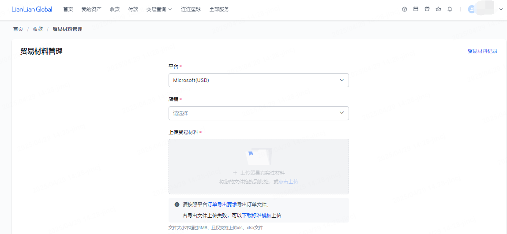
Task: Open 全部服务 in top navigation
Action: [x=219, y=9]
